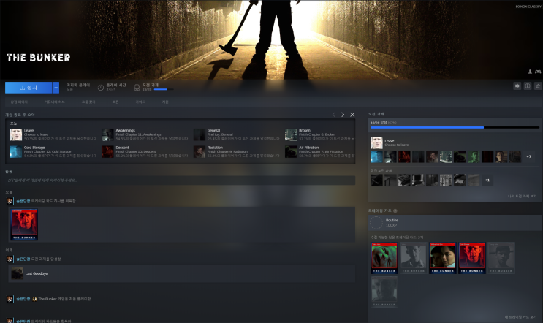
Task: Click the Awakenings achievement icon
Action: [107, 134]
